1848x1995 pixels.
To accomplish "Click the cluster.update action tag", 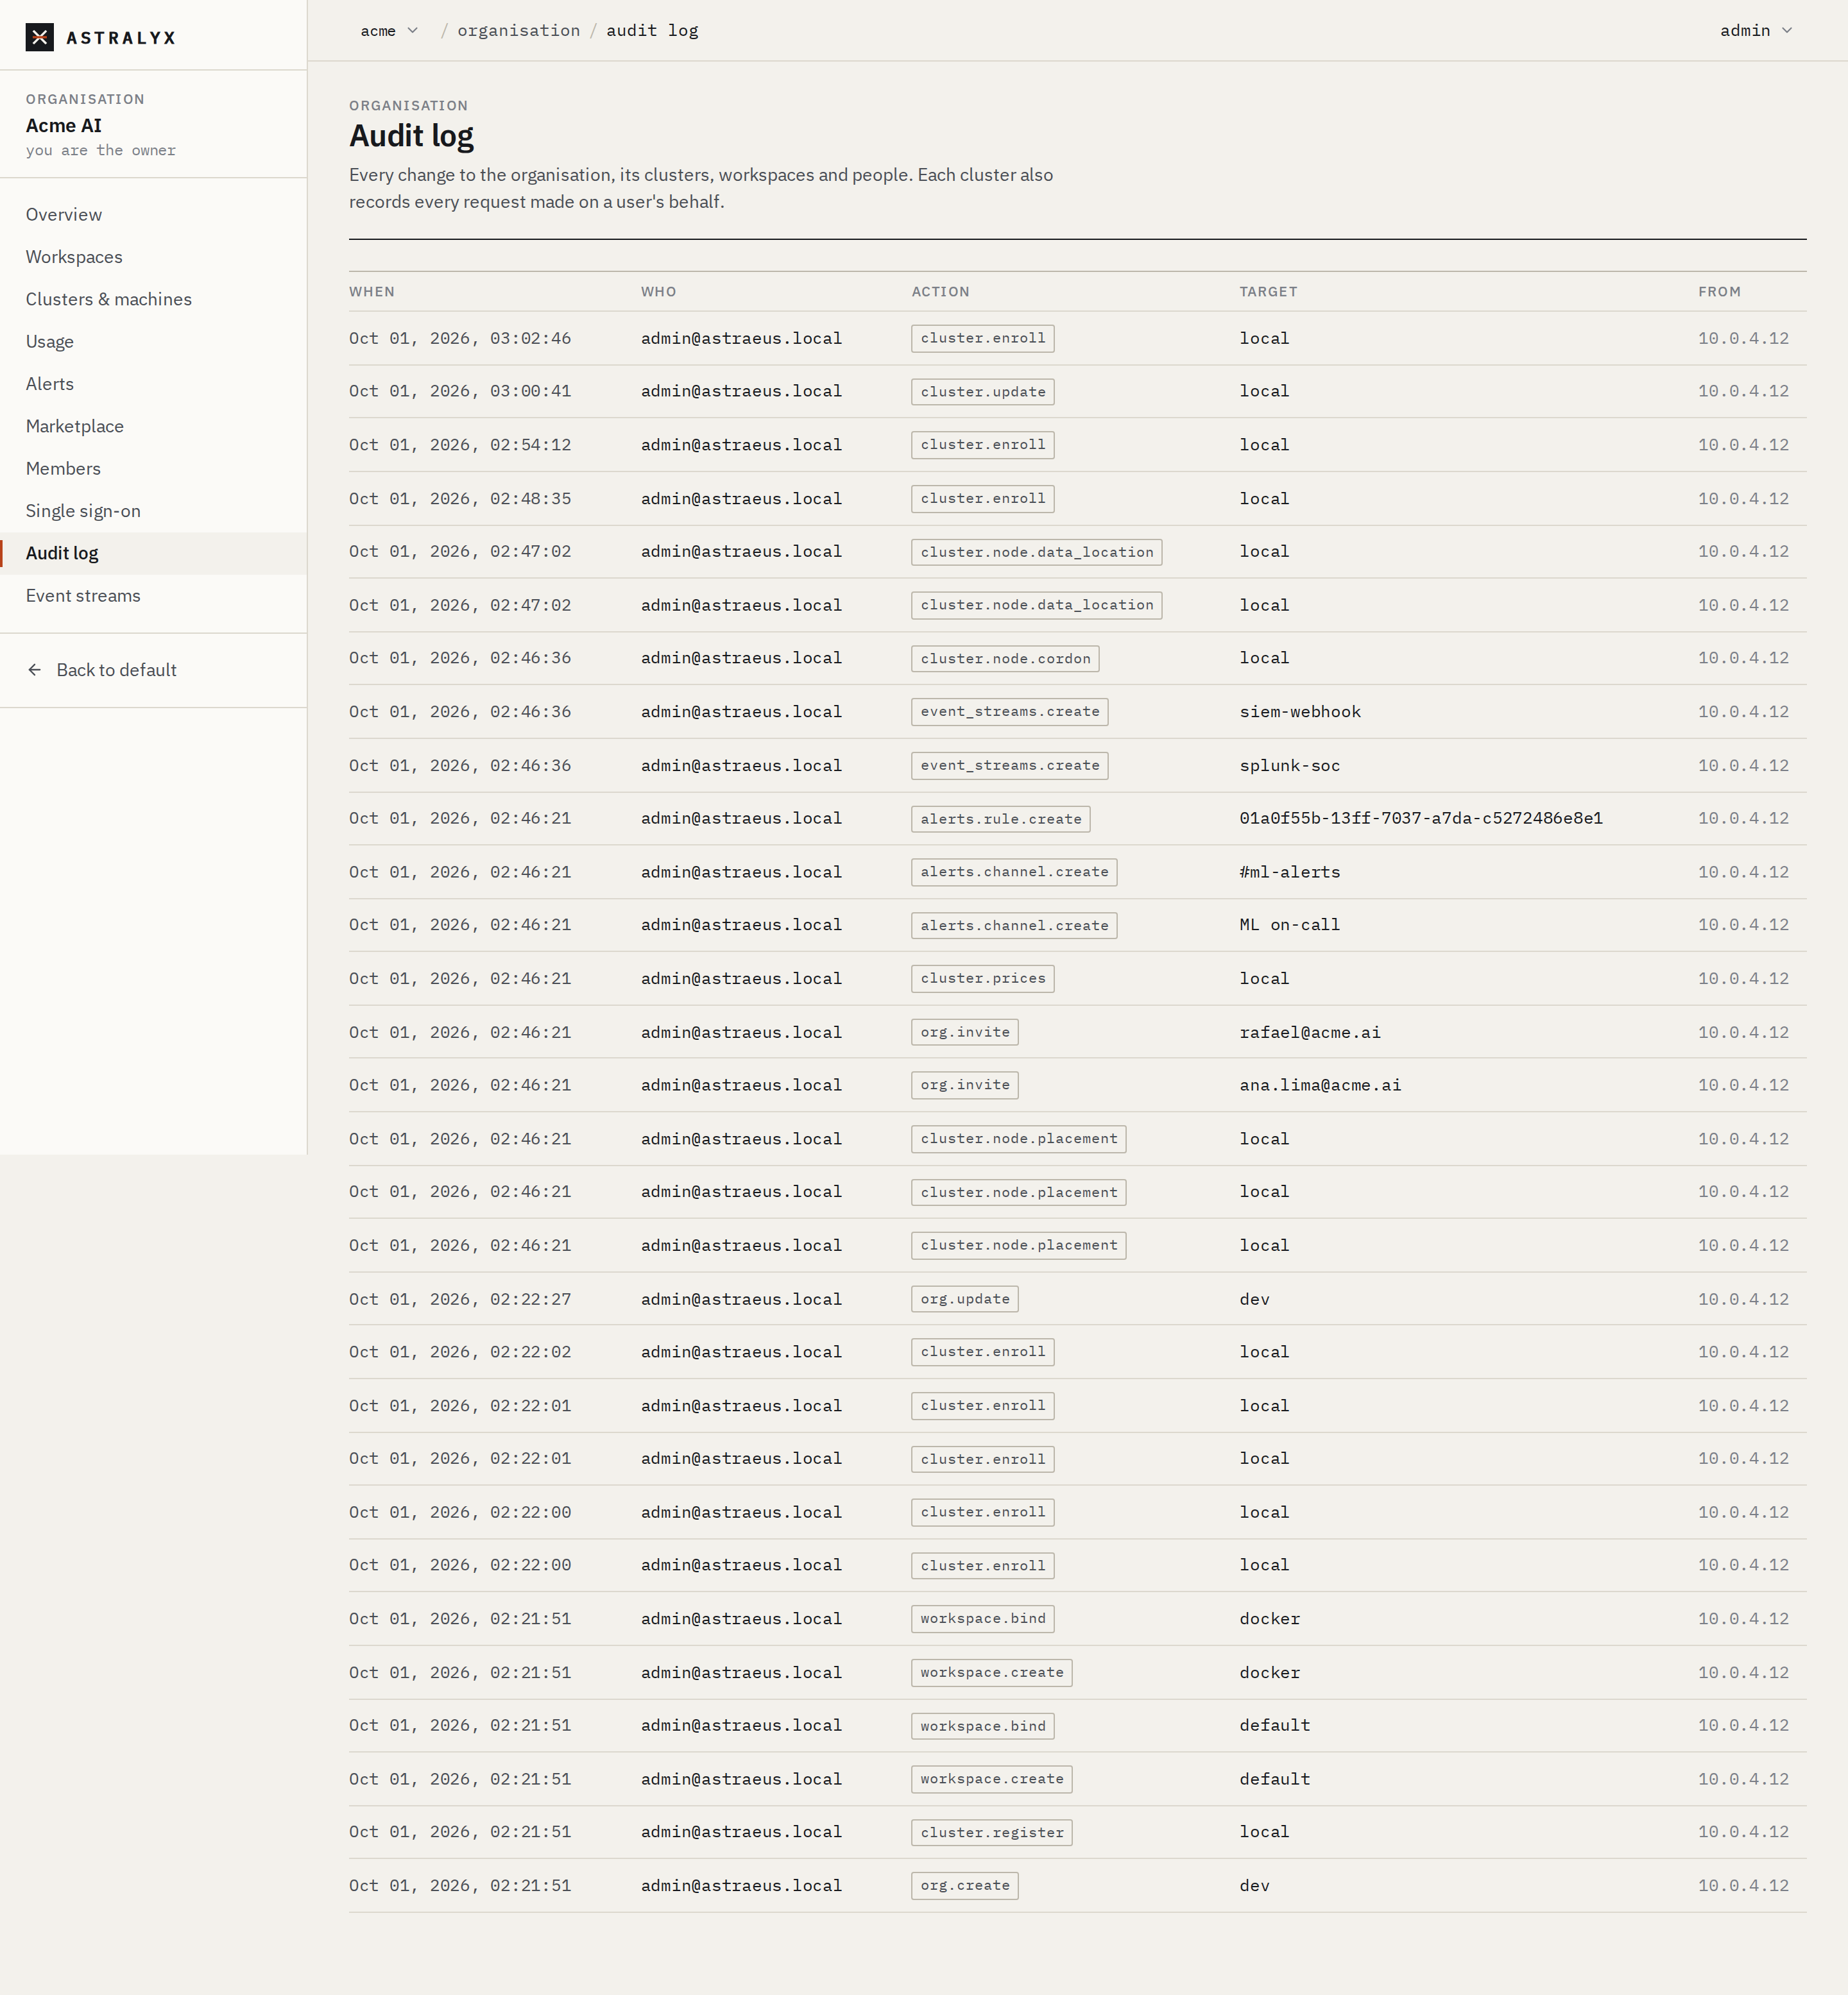I will [982, 392].
